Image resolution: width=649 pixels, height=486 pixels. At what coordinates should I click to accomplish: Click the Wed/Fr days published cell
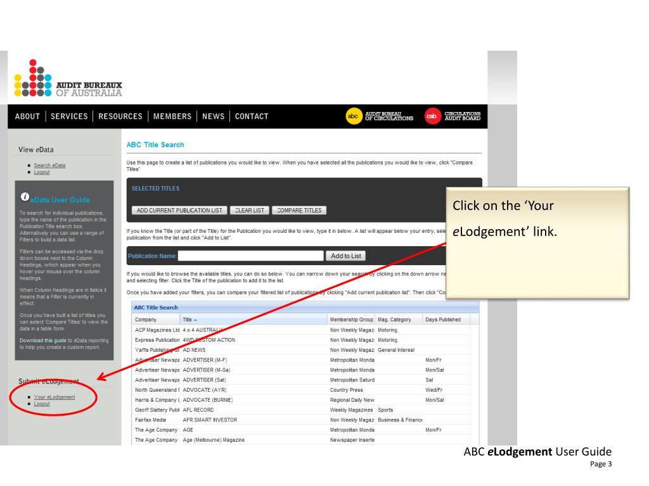(434, 390)
